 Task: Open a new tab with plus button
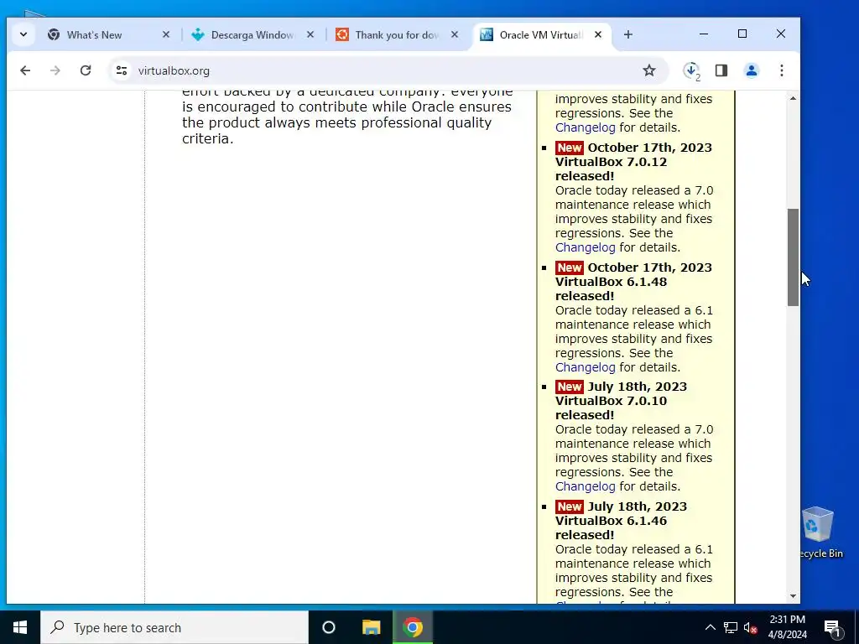click(x=628, y=34)
